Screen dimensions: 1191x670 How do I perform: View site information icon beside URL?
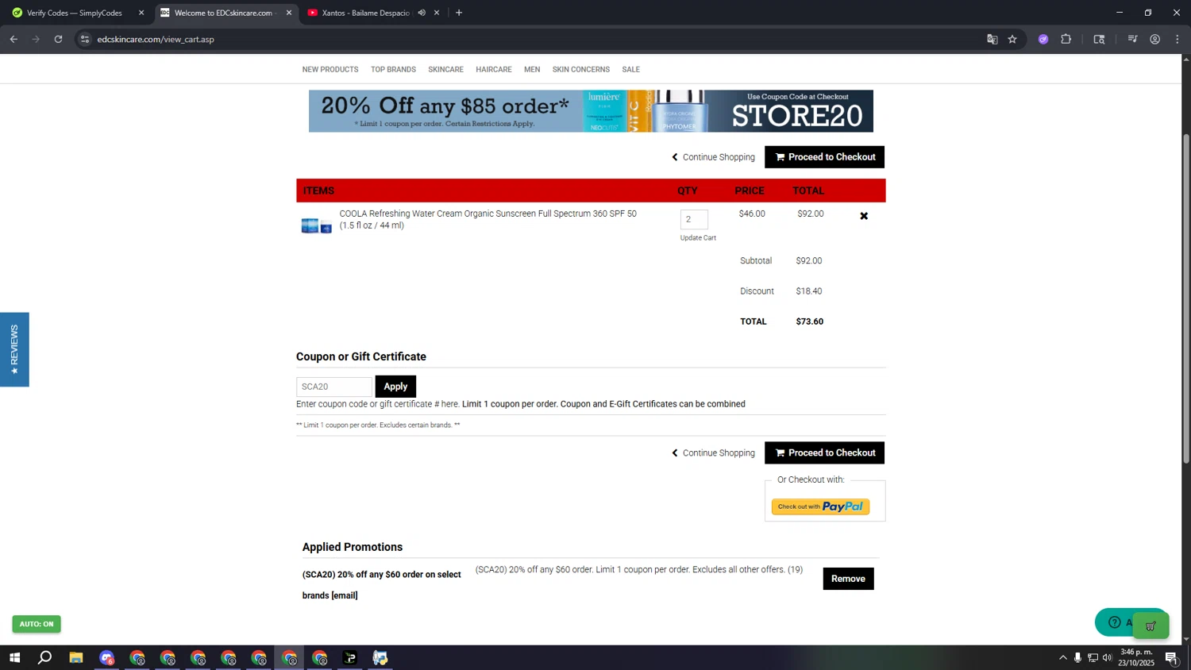(85, 39)
